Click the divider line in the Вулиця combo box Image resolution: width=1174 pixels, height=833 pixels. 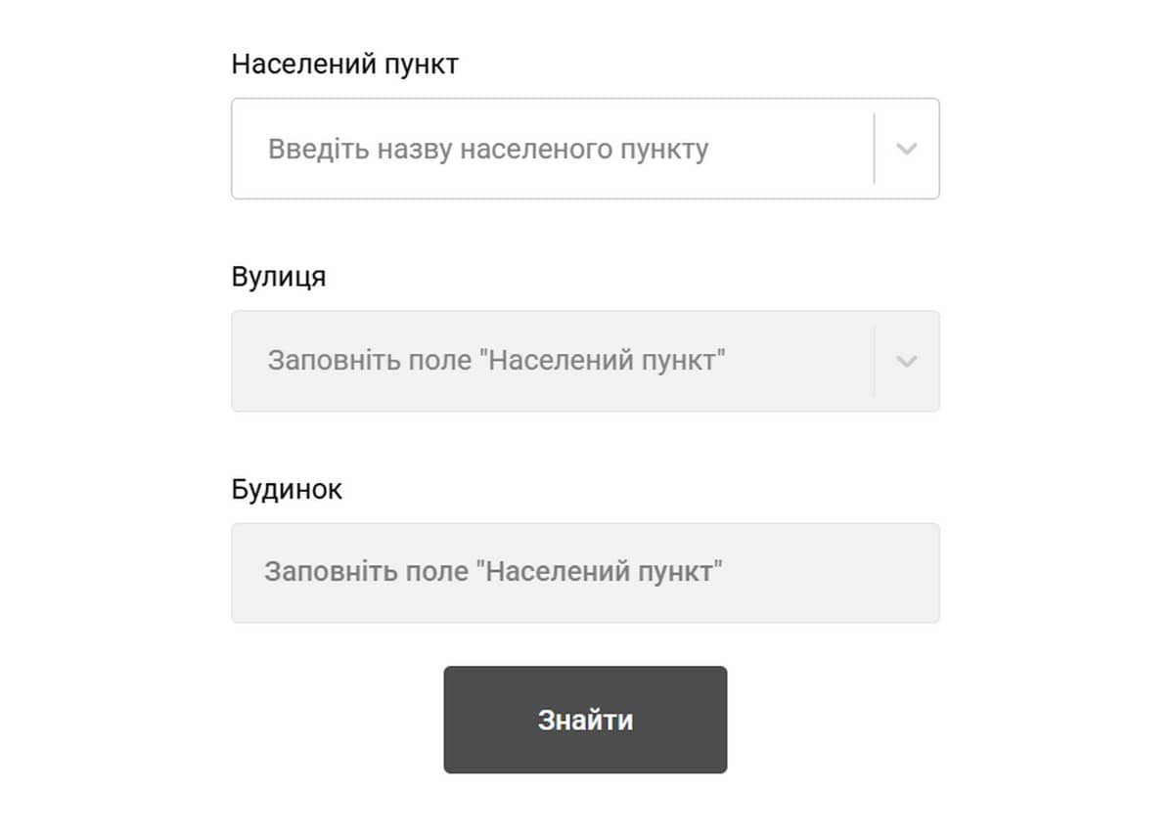[x=874, y=362]
